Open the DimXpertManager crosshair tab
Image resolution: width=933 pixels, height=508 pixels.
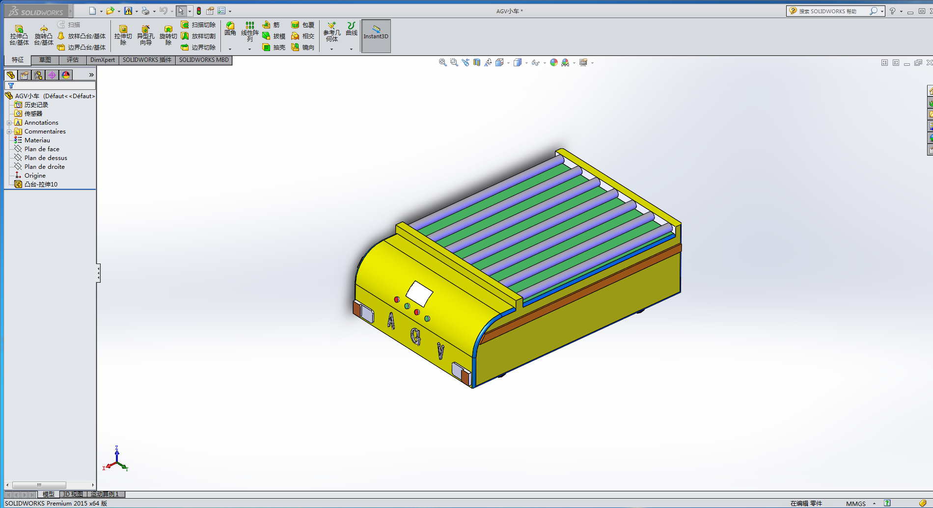52,75
